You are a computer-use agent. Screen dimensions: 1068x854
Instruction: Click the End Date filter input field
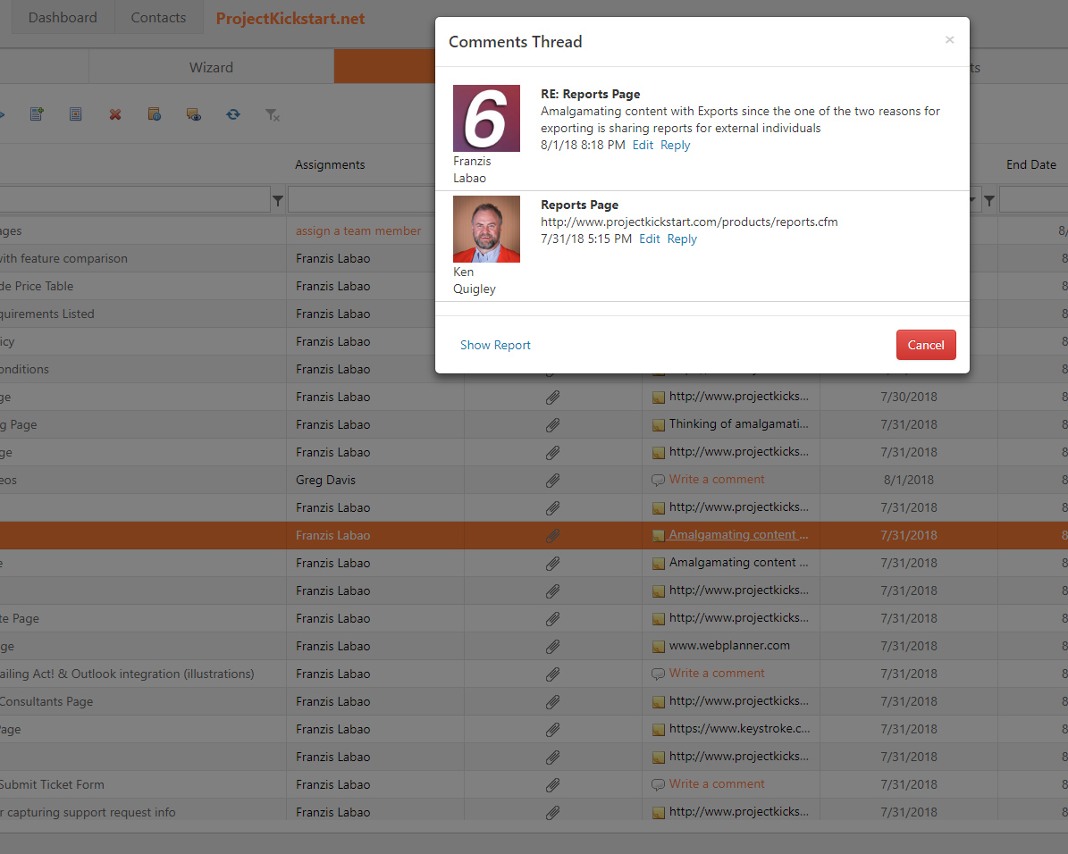coord(1033,200)
